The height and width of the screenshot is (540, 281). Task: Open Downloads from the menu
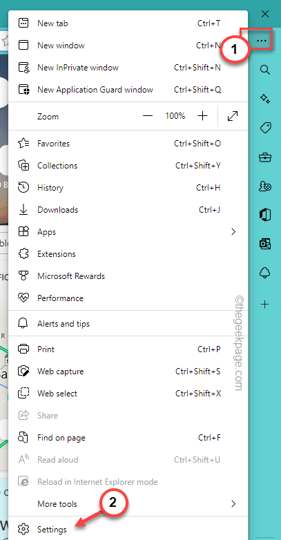point(128,210)
